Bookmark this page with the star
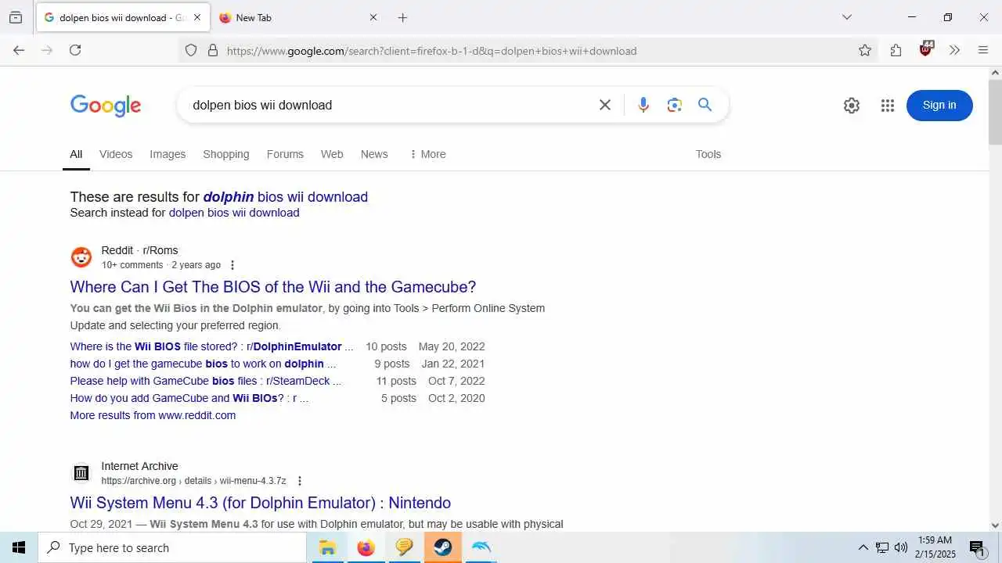1002x563 pixels. tap(865, 51)
